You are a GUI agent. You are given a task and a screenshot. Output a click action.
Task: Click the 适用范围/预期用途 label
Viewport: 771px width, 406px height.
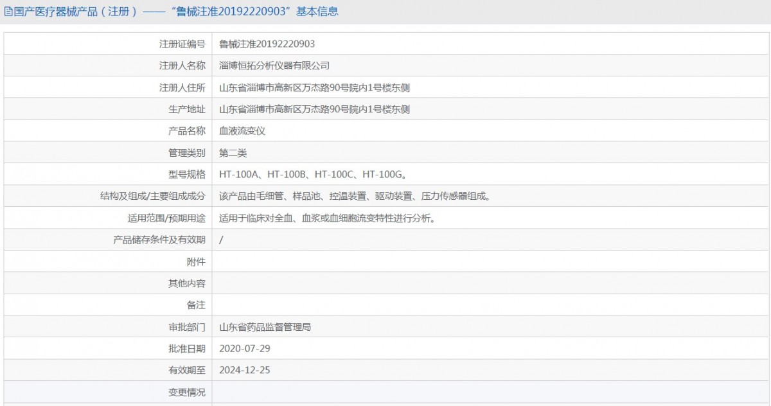click(x=166, y=218)
